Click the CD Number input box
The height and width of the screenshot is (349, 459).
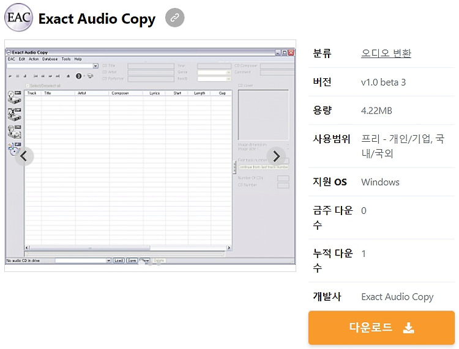[x=283, y=185]
